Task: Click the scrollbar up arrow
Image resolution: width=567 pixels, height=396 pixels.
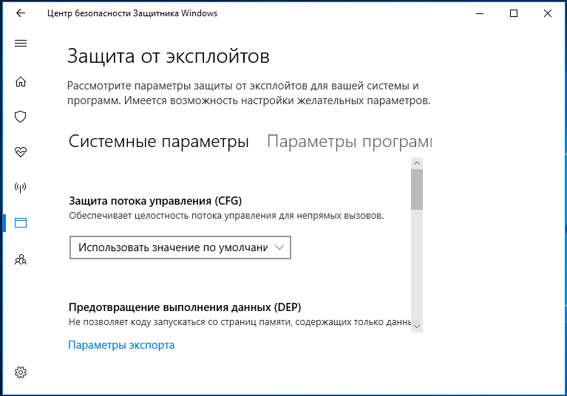Action: click(x=417, y=163)
